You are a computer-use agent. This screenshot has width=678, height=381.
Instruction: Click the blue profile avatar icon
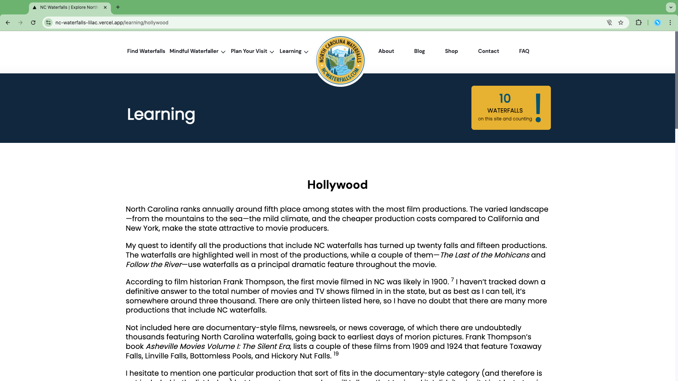coord(658,23)
